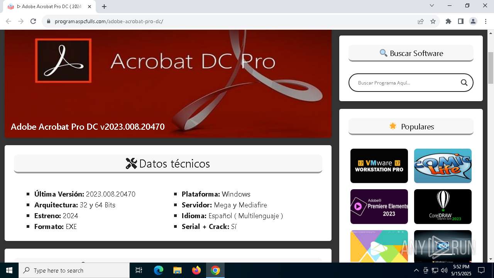Screen dimensions: 494x278
Task: Click the Arquitectura 32 y 64 Bits line
Action: 75,205
